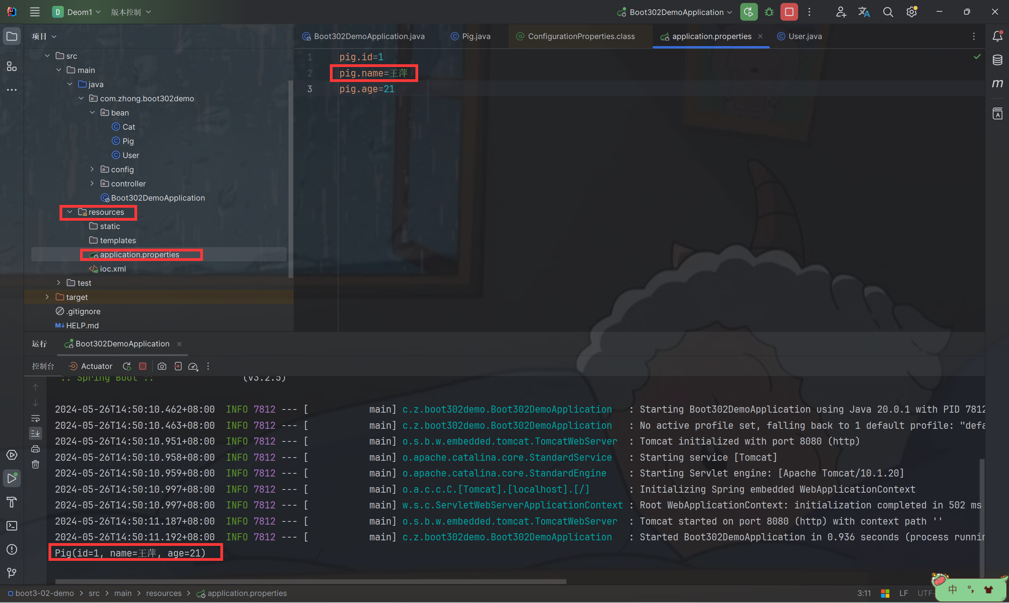The height and width of the screenshot is (603, 1009).
Task: Switch to Pig.java tab
Action: (x=471, y=36)
